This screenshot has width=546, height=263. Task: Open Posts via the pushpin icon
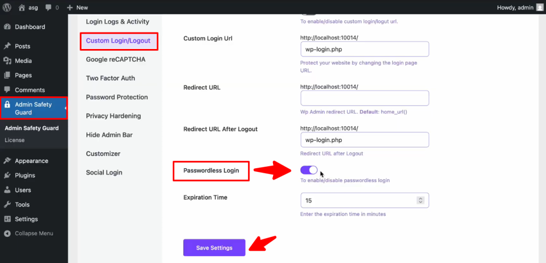(7, 46)
